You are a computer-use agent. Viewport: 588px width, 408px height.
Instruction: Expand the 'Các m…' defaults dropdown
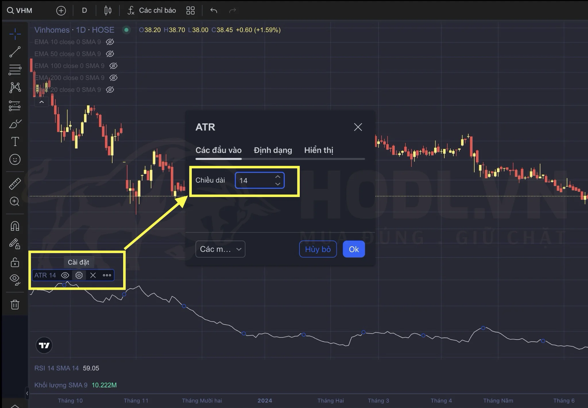coord(220,249)
